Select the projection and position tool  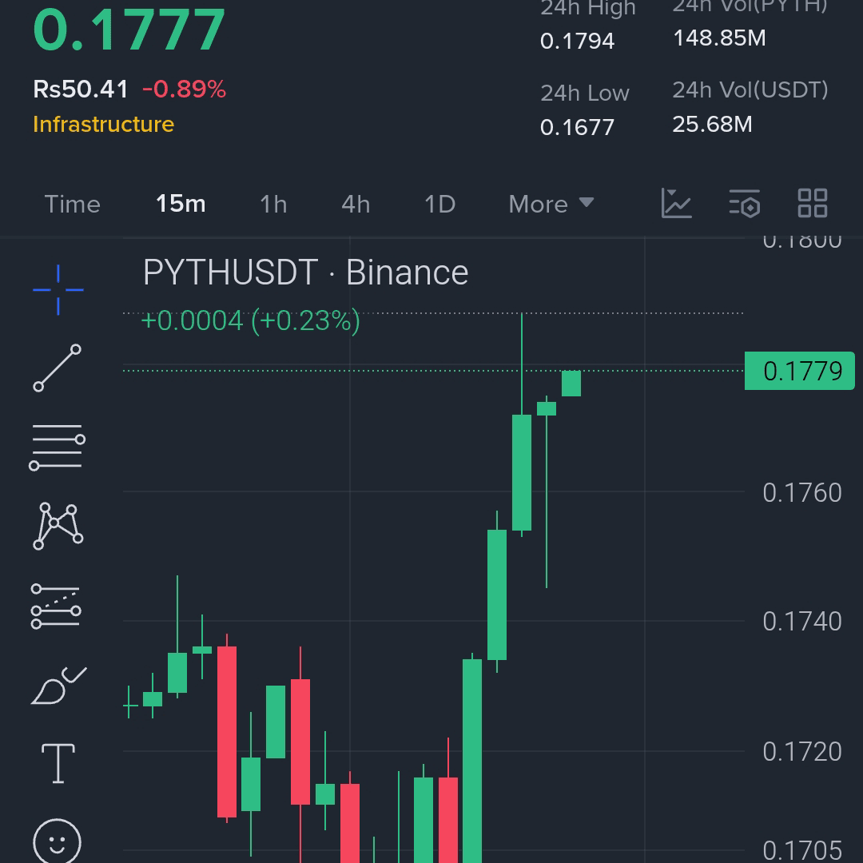pos(56,606)
